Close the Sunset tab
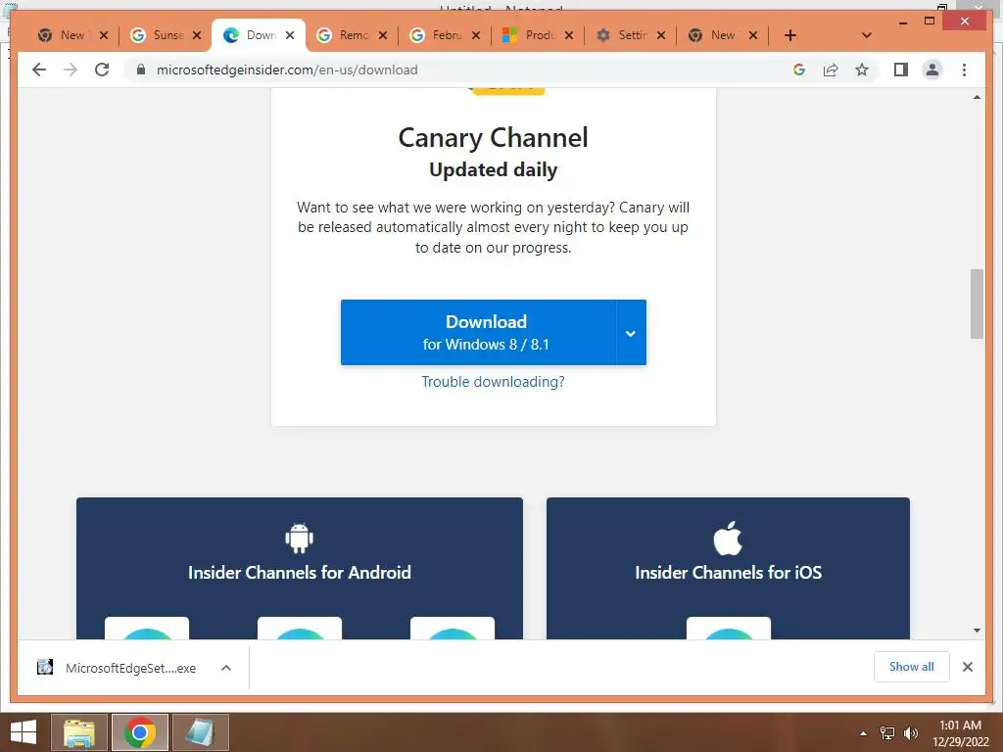 197,35
